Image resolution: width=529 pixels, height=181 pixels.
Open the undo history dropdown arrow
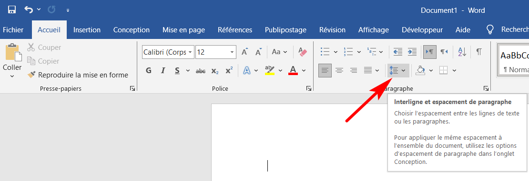[39, 10]
